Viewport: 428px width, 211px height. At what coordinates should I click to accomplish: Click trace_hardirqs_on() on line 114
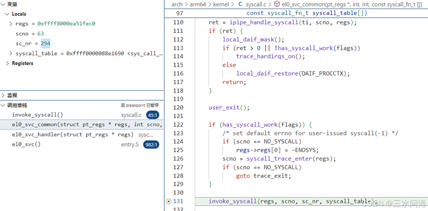pos(270,56)
